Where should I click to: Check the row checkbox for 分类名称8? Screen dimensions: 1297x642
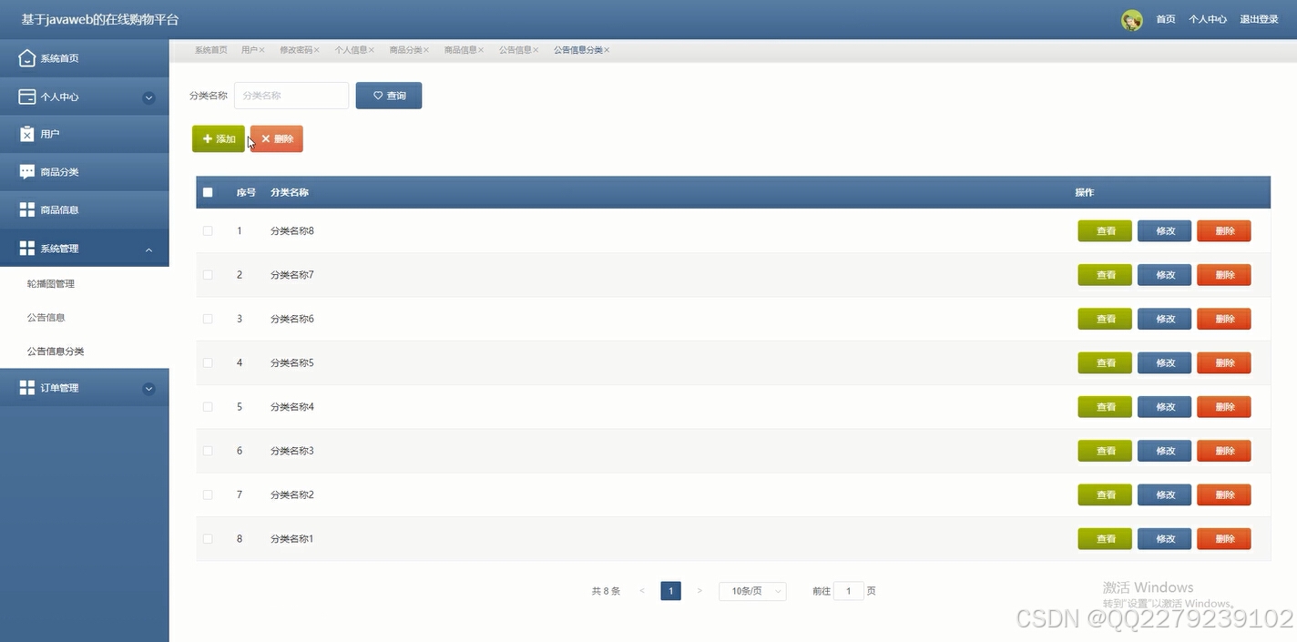[x=208, y=230]
